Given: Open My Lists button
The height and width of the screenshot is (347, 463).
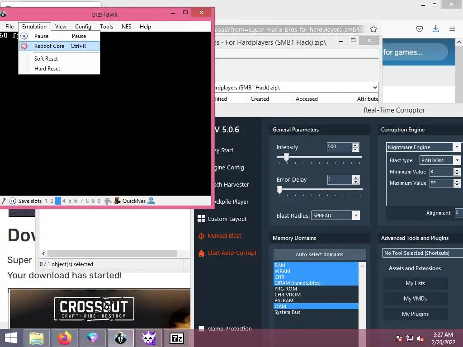Looking at the screenshot, I should [x=415, y=283].
